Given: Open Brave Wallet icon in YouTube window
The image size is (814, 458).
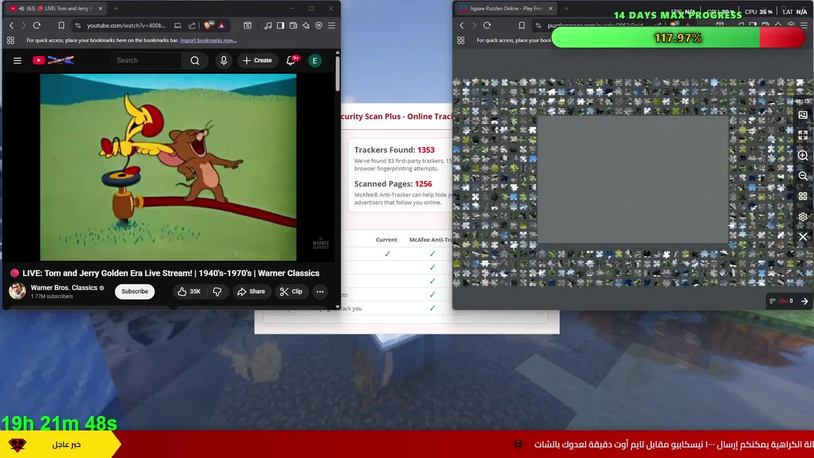Looking at the screenshot, I should (293, 25).
